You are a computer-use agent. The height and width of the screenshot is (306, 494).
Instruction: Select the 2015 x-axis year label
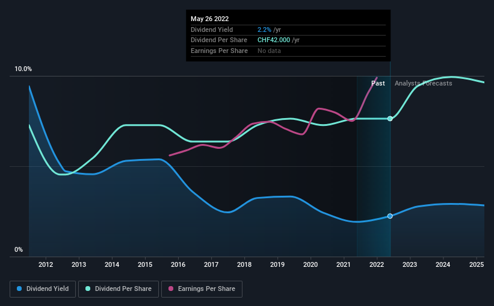click(x=145, y=264)
